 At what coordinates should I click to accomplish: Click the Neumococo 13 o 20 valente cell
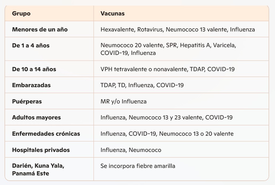click(x=167, y=134)
